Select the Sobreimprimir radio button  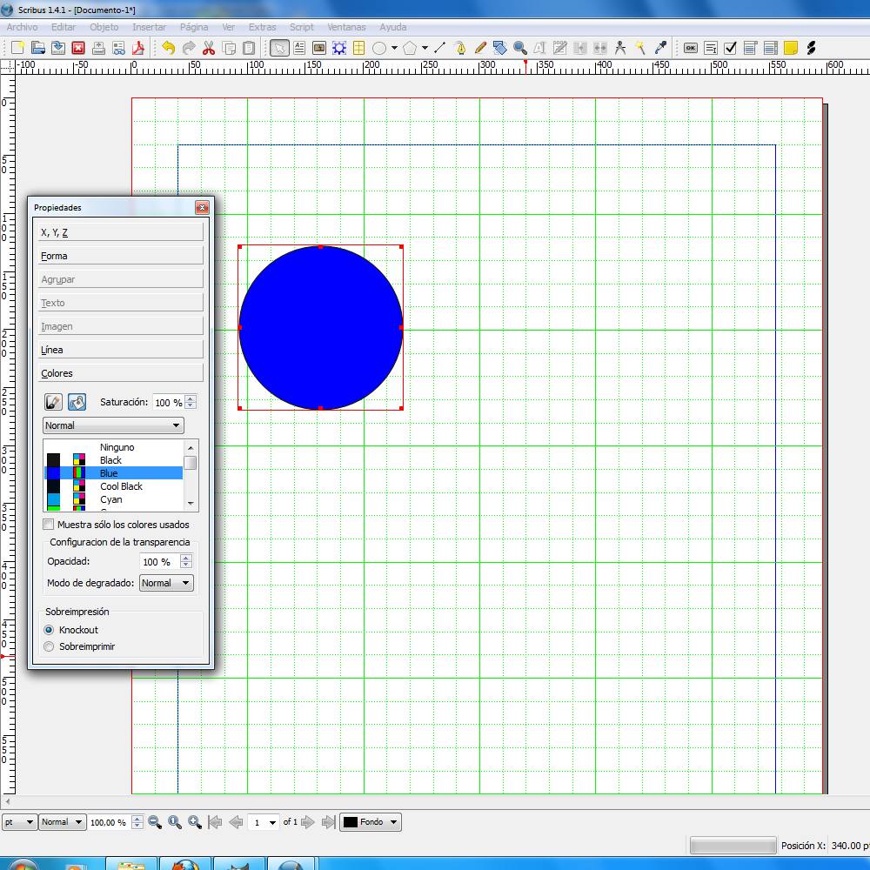[x=49, y=646]
